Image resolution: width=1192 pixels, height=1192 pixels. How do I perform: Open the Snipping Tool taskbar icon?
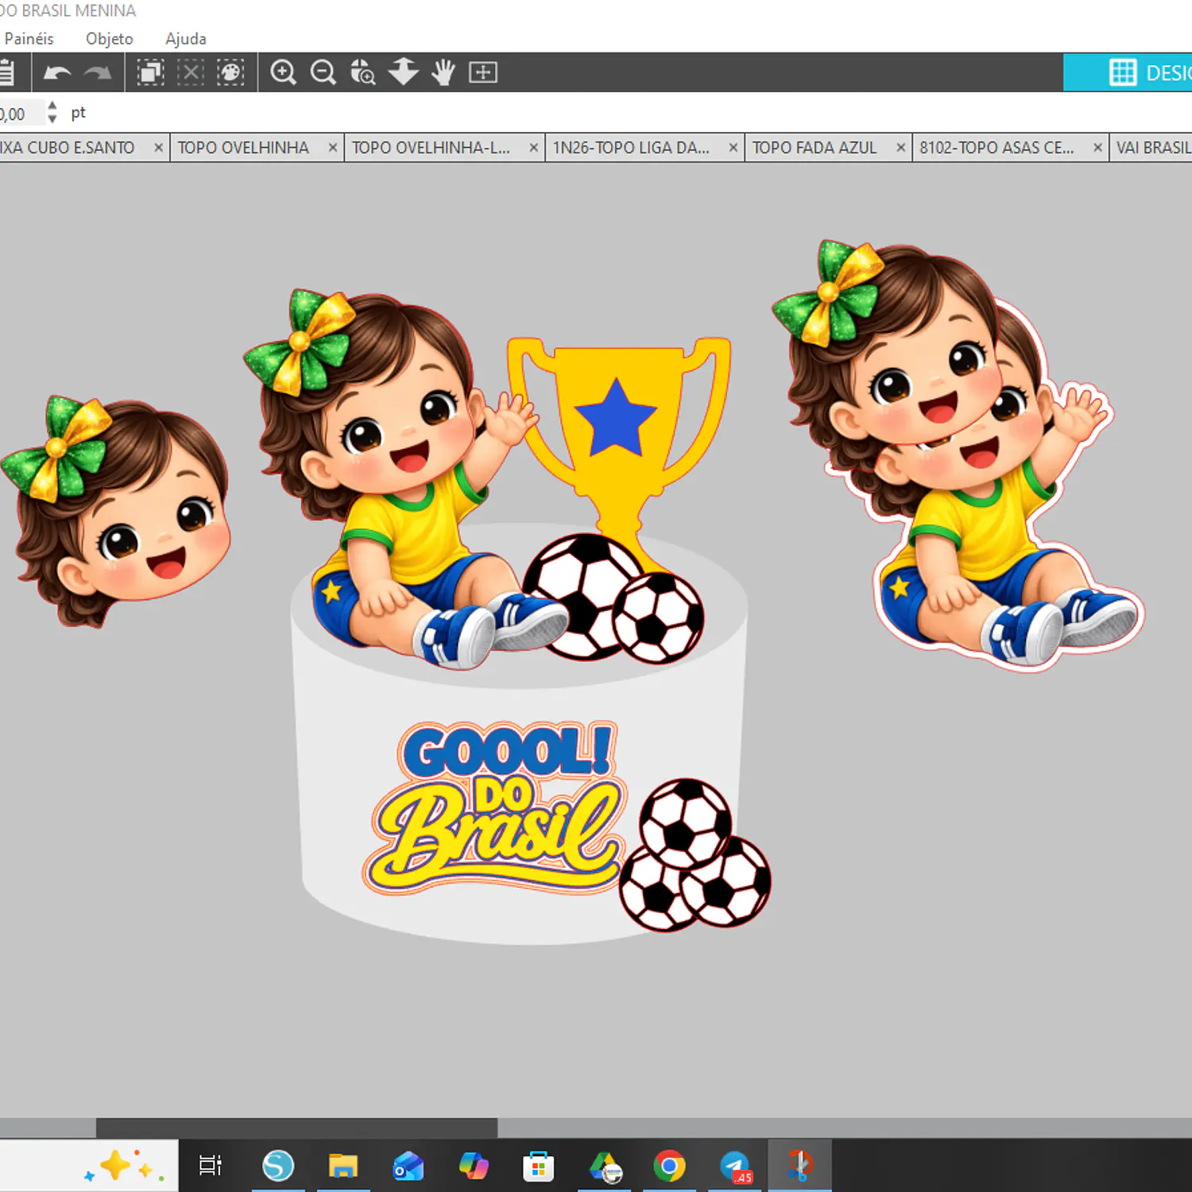point(799,1166)
